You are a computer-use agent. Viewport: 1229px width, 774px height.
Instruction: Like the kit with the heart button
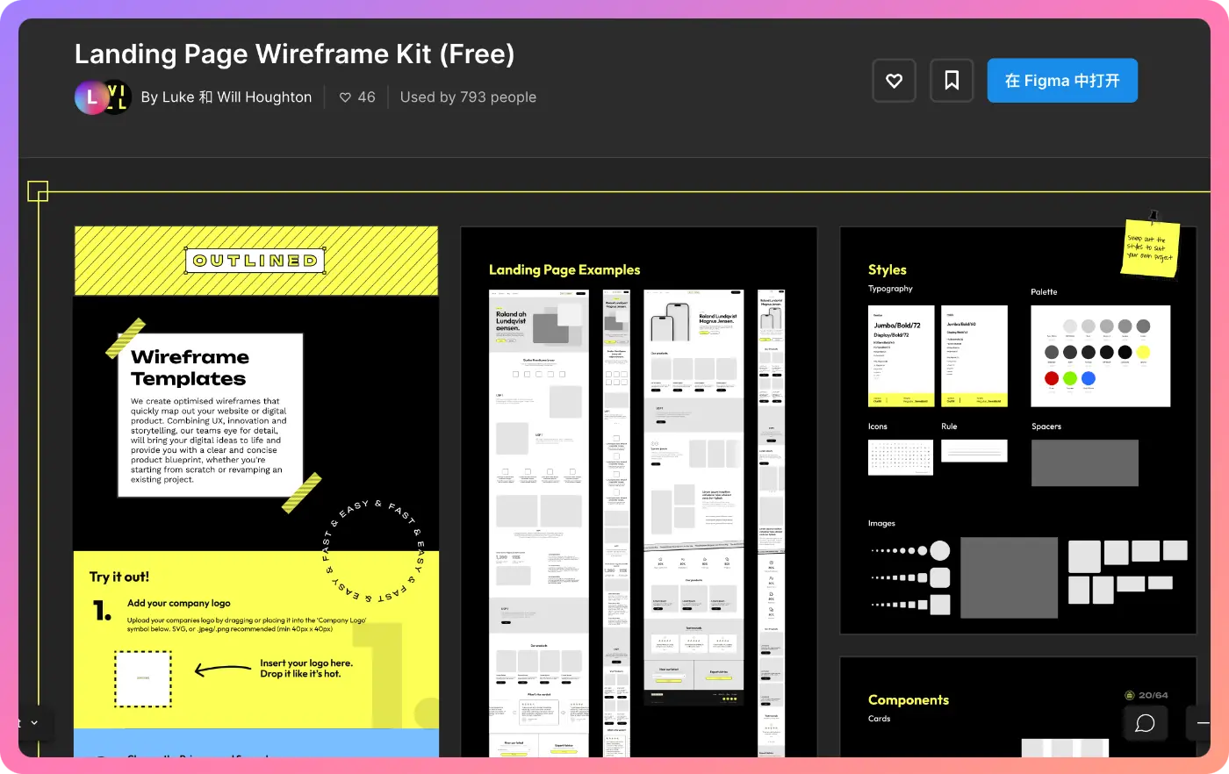point(894,81)
